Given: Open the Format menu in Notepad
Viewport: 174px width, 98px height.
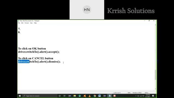Looking at the screenshot, I should point(27,23).
